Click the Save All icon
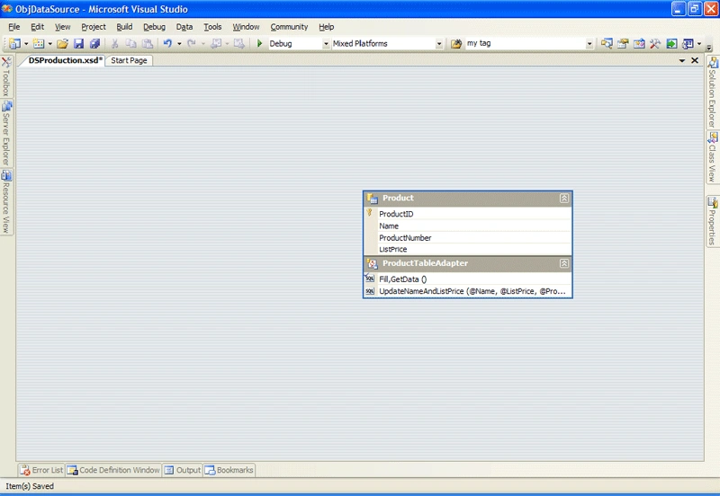This screenshot has width=720, height=496. point(95,43)
